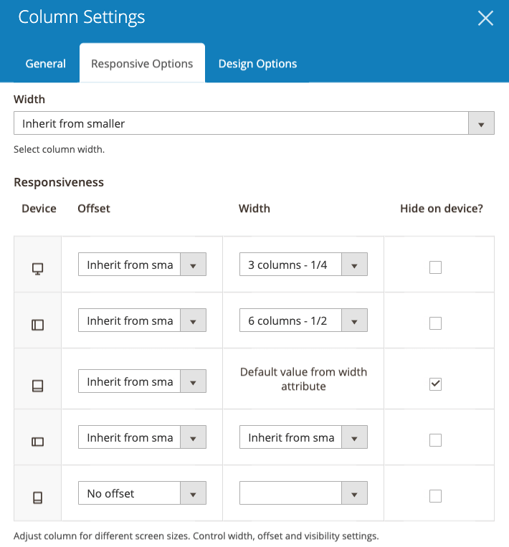The height and width of the screenshot is (547, 509).
Task: Click the 'Default value from width attribute' text
Action: [x=303, y=379]
